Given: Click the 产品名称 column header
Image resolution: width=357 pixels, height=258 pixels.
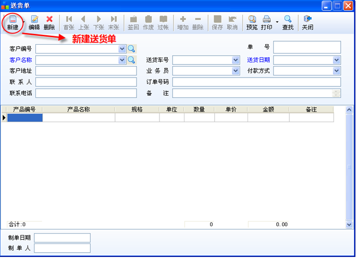Looking at the screenshot, I should click(x=79, y=110).
